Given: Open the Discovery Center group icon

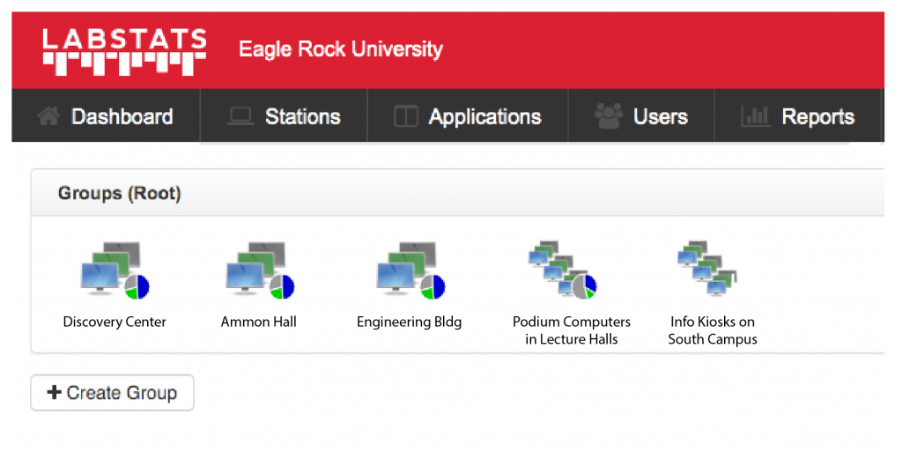Looking at the screenshot, I should tap(115, 271).
